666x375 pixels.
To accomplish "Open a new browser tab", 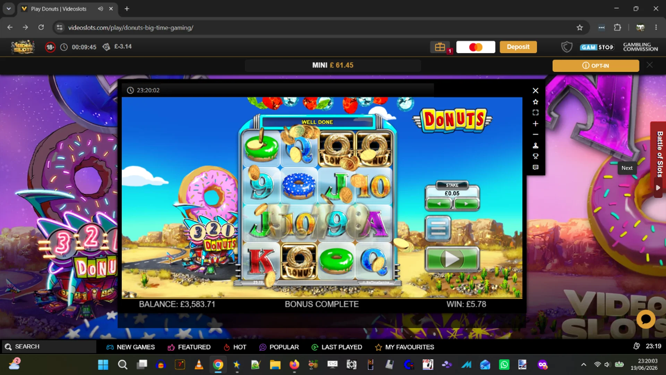I will pos(127,9).
